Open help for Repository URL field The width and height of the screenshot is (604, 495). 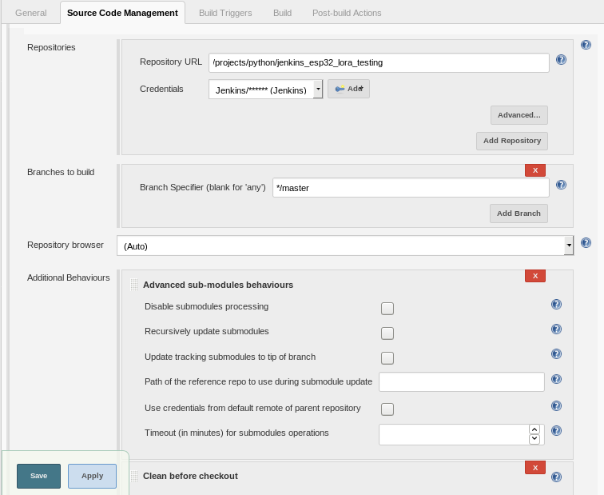561,59
